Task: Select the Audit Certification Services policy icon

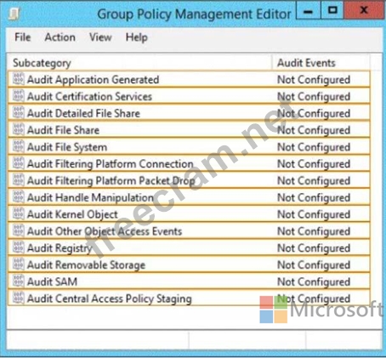Action: pos(19,96)
